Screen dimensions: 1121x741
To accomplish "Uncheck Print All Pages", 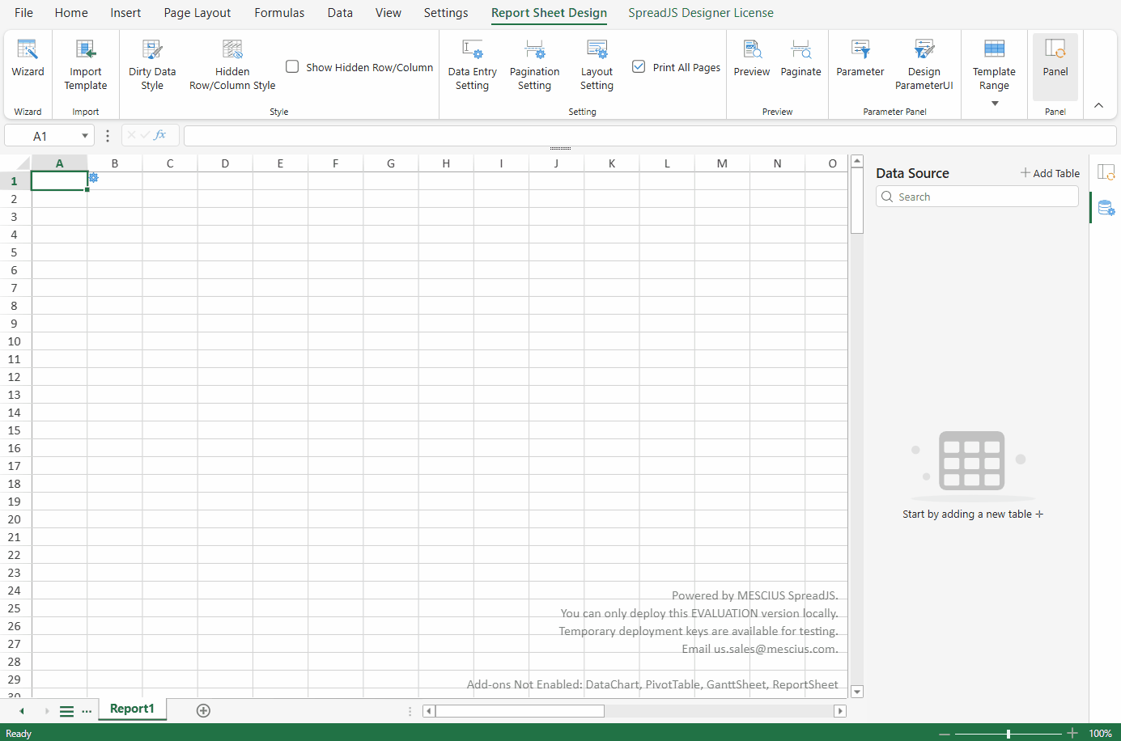I will click(x=639, y=66).
